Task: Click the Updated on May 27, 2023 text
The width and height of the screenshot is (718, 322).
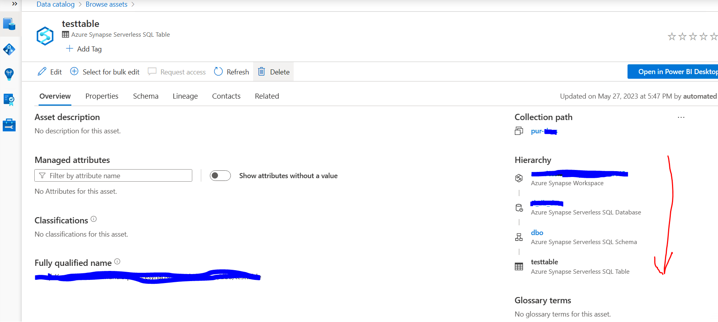Action: (638, 96)
